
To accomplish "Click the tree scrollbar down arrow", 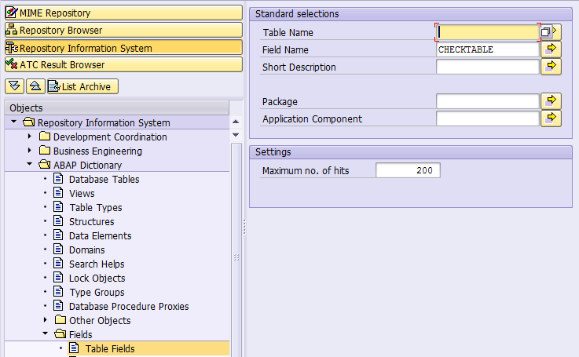I will click(x=236, y=135).
